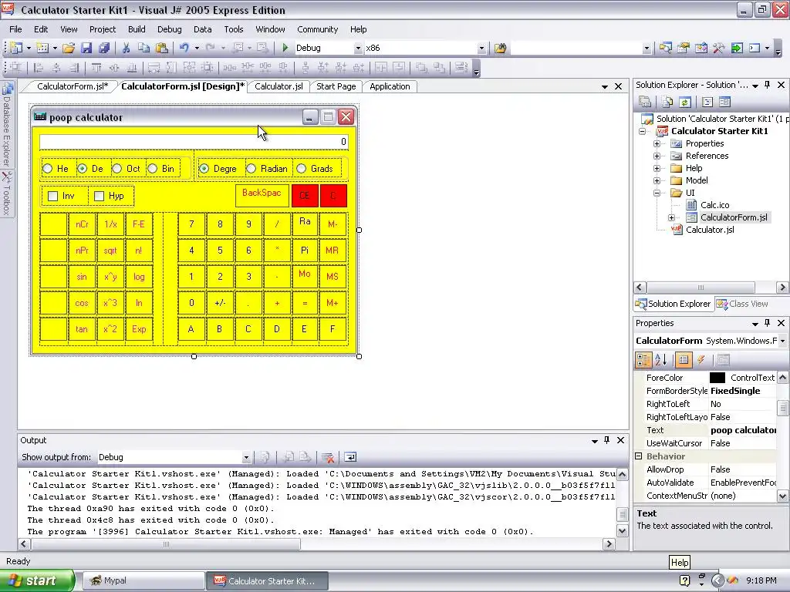Open Toolbox hammer and wrench icon

(x=718, y=48)
